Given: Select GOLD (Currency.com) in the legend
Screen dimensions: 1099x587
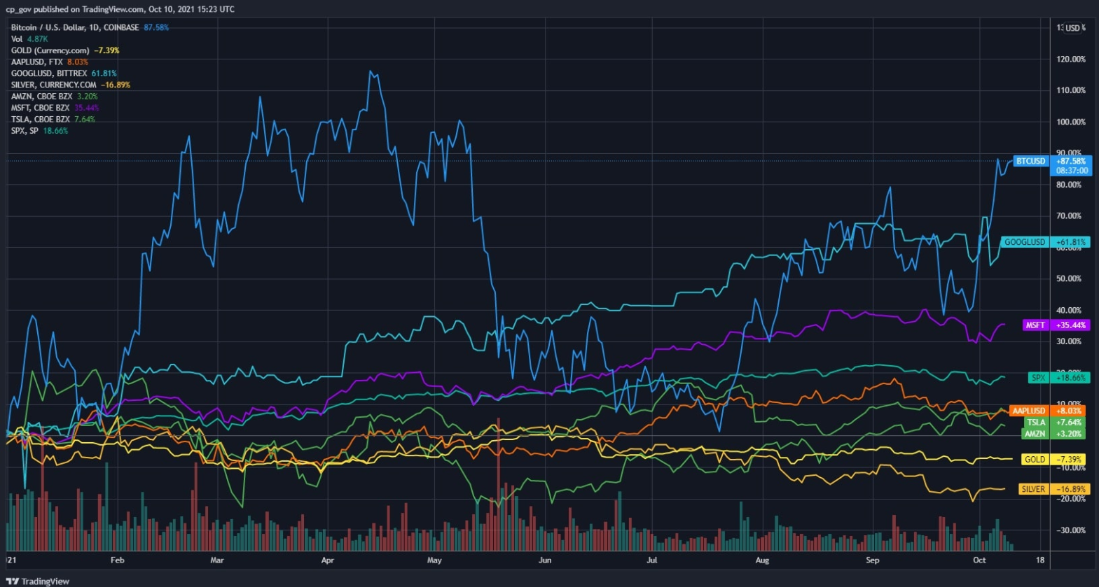Looking at the screenshot, I should [x=50, y=50].
